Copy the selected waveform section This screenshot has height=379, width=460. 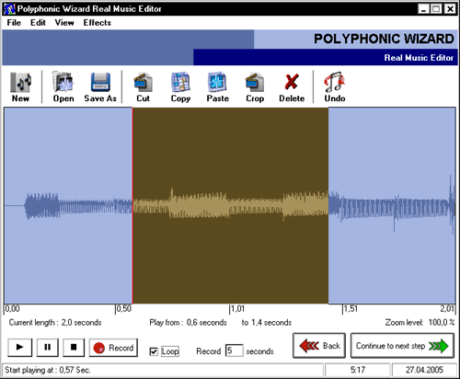[x=180, y=87]
